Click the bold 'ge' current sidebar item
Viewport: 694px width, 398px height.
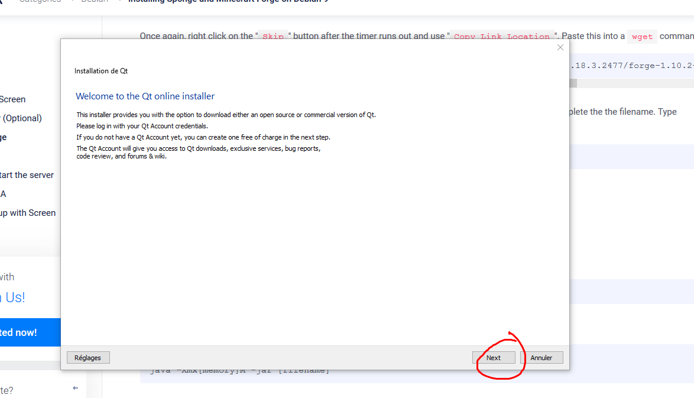coord(4,137)
